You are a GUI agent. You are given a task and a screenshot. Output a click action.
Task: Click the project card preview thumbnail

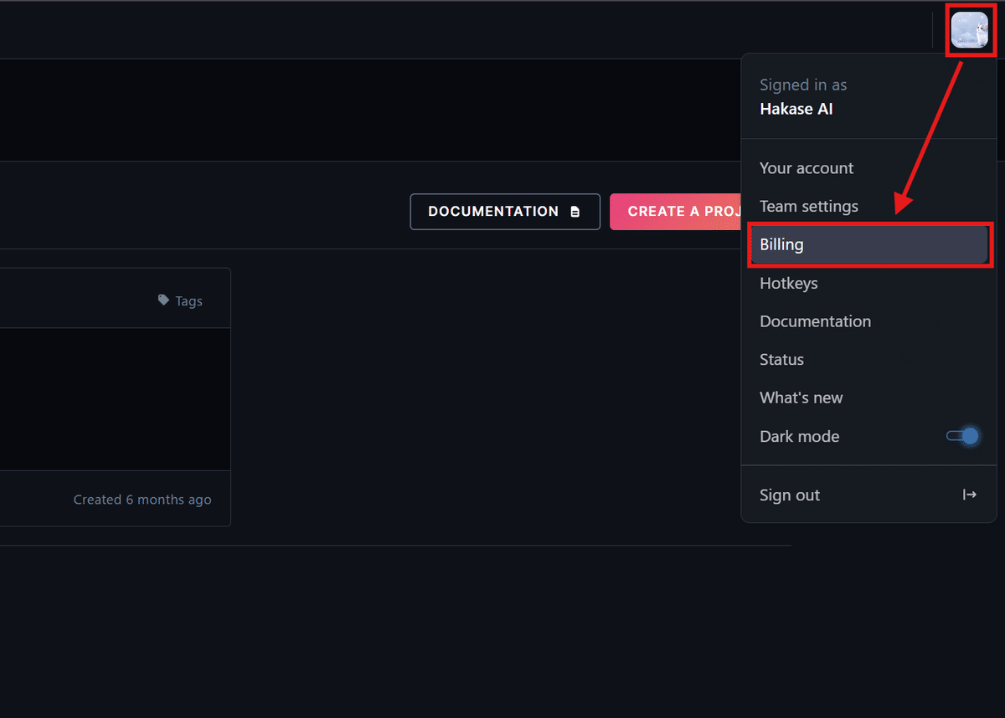115,399
